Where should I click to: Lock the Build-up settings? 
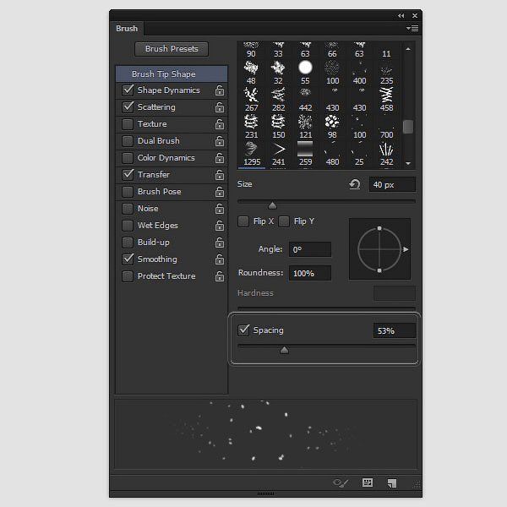click(x=220, y=243)
